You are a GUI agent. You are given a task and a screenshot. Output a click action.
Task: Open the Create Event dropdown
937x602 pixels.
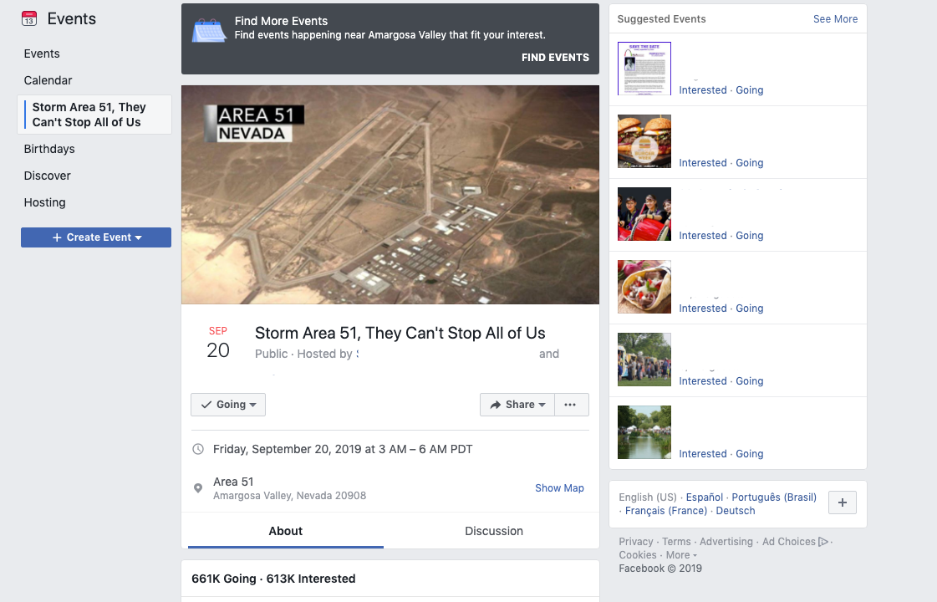coord(96,237)
